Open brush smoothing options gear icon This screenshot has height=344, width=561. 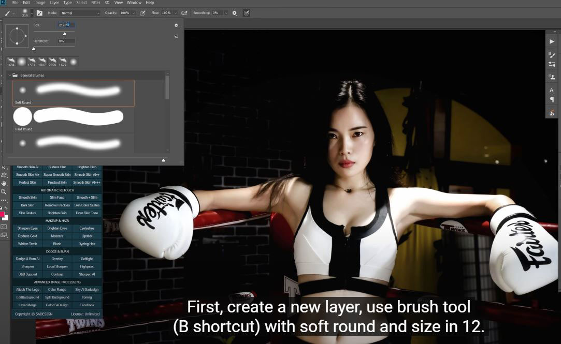234,13
